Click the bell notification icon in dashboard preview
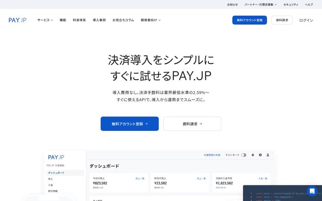The image size is (322, 201). click(x=253, y=155)
